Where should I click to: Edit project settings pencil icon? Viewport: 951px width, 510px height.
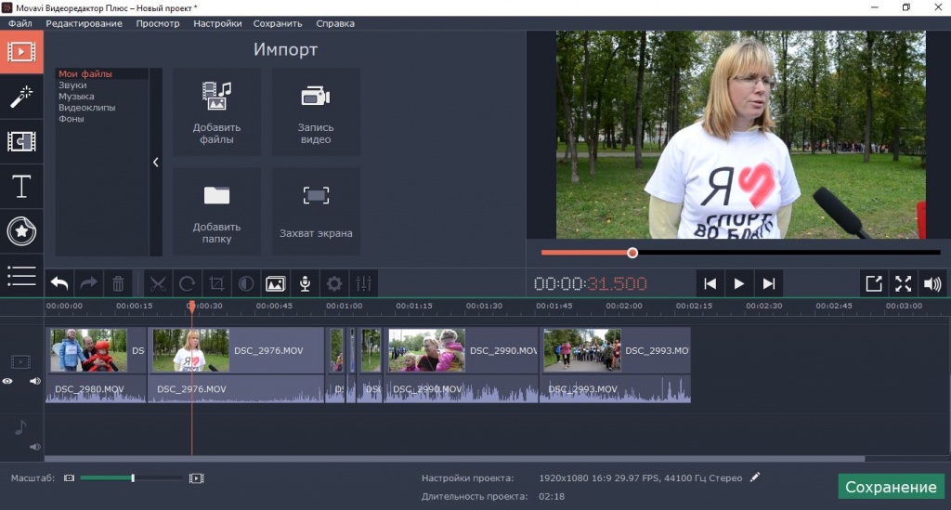[755, 477]
